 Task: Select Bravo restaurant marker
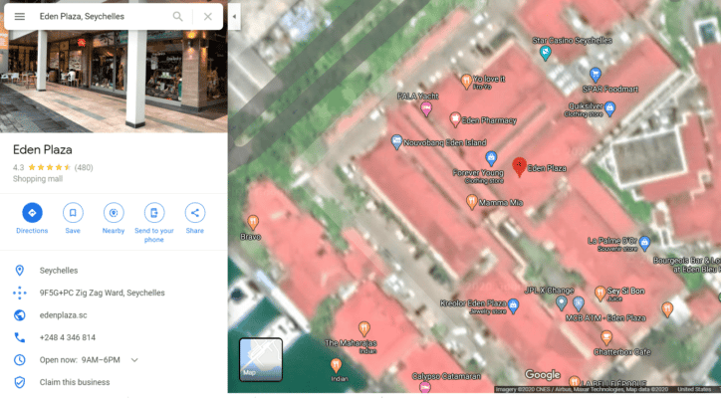click(x=253, y=223)
